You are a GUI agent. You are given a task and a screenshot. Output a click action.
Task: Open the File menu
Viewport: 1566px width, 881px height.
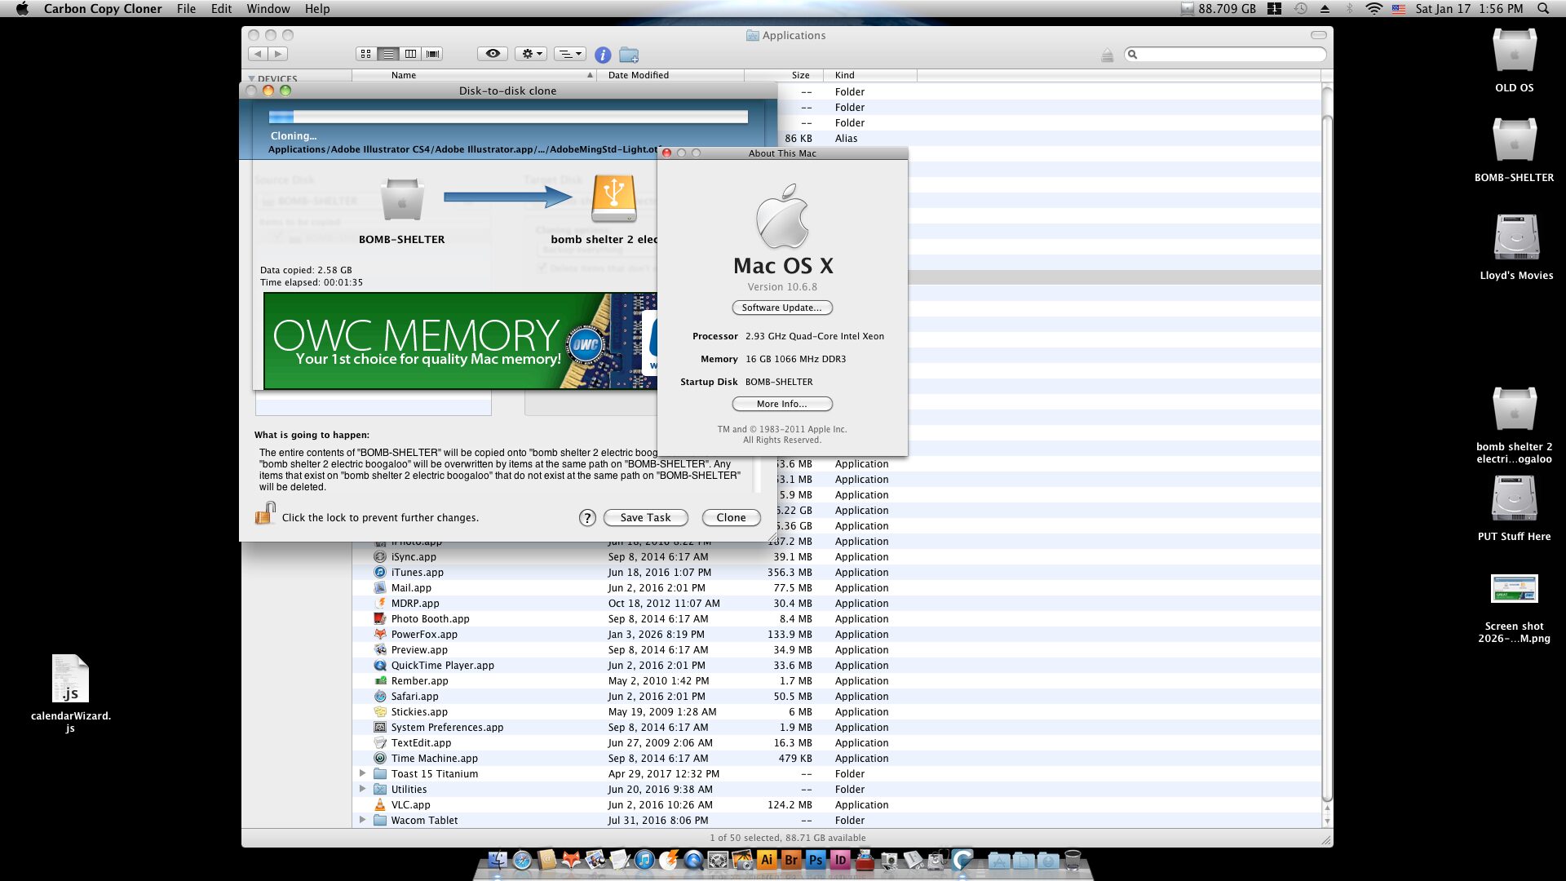(x=186, y=9)
